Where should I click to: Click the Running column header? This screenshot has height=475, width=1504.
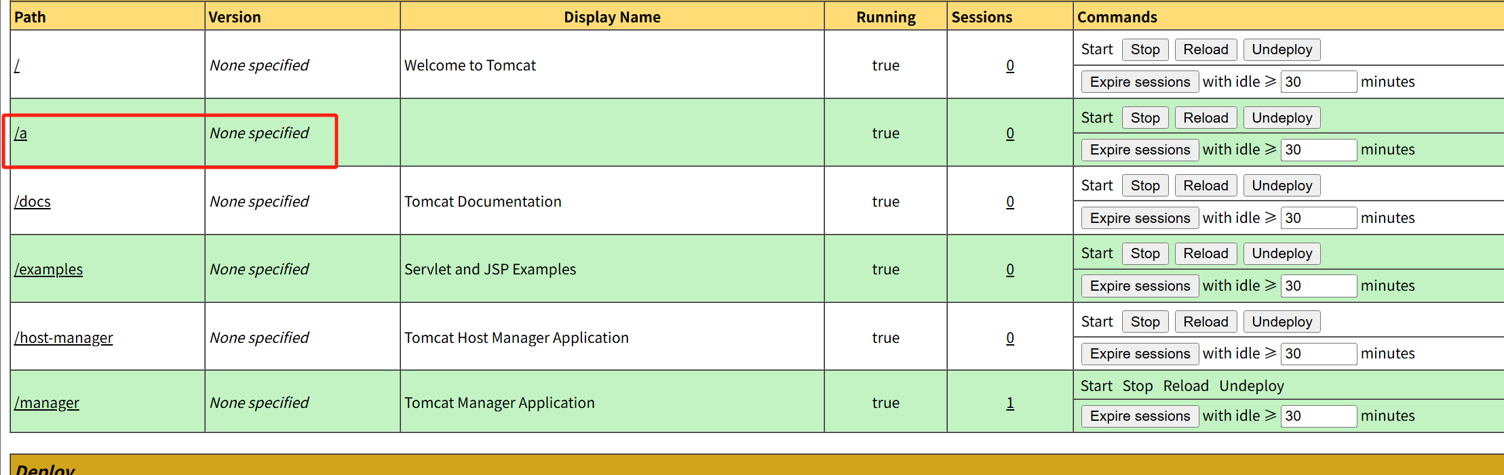click(x=886, y=17)
